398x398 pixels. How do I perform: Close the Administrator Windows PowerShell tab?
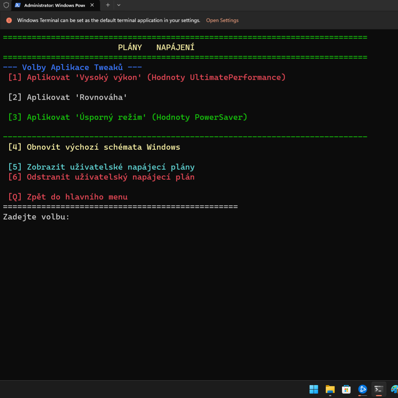92,6
